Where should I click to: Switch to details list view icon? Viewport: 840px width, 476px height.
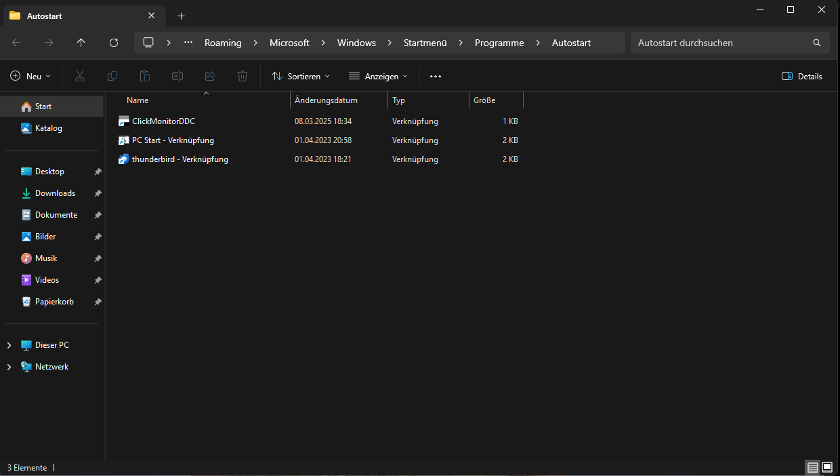pyautogui.click(x=812, y=467)
